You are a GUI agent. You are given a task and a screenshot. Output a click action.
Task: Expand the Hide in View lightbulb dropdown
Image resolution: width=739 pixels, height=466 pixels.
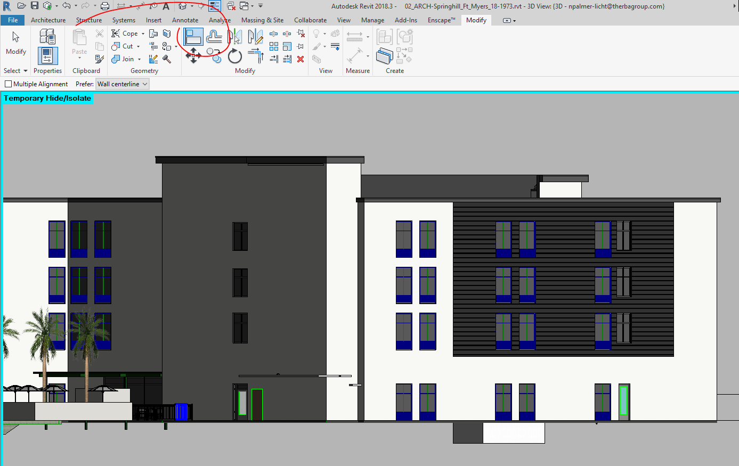coord(324,34)
